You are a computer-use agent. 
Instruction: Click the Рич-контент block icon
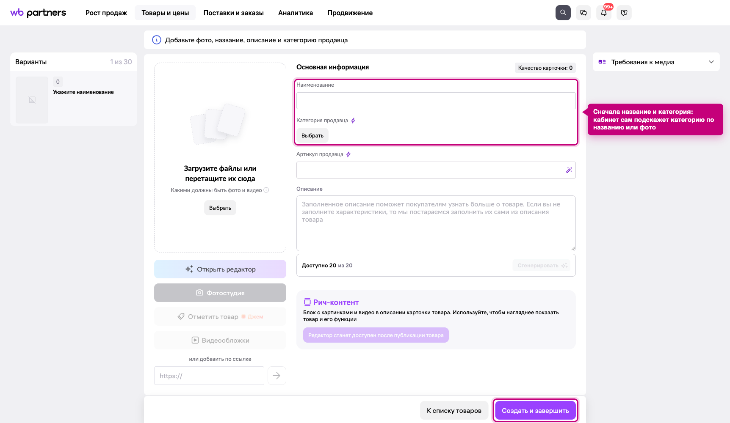click(x=307, y=302)
